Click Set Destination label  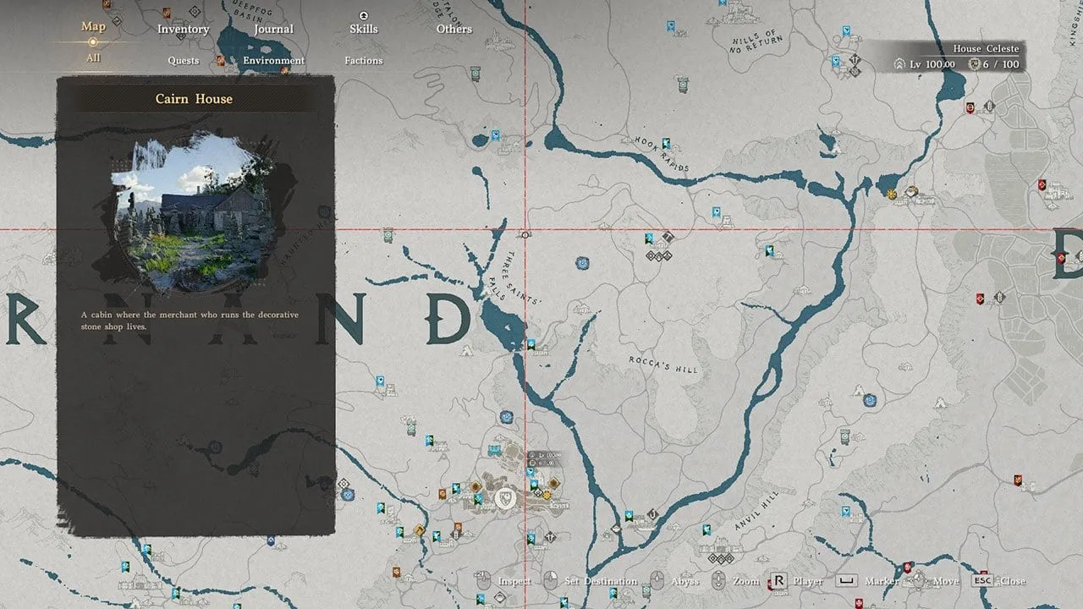click(601, 581)
